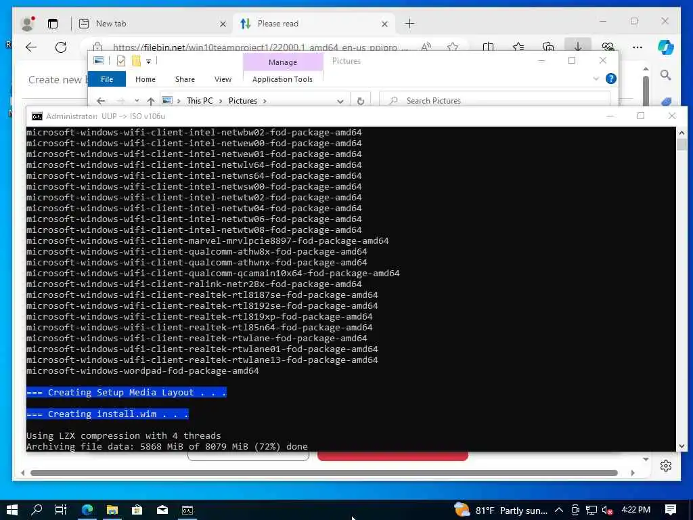Click the new folder quick access icon

pos(136,61)
